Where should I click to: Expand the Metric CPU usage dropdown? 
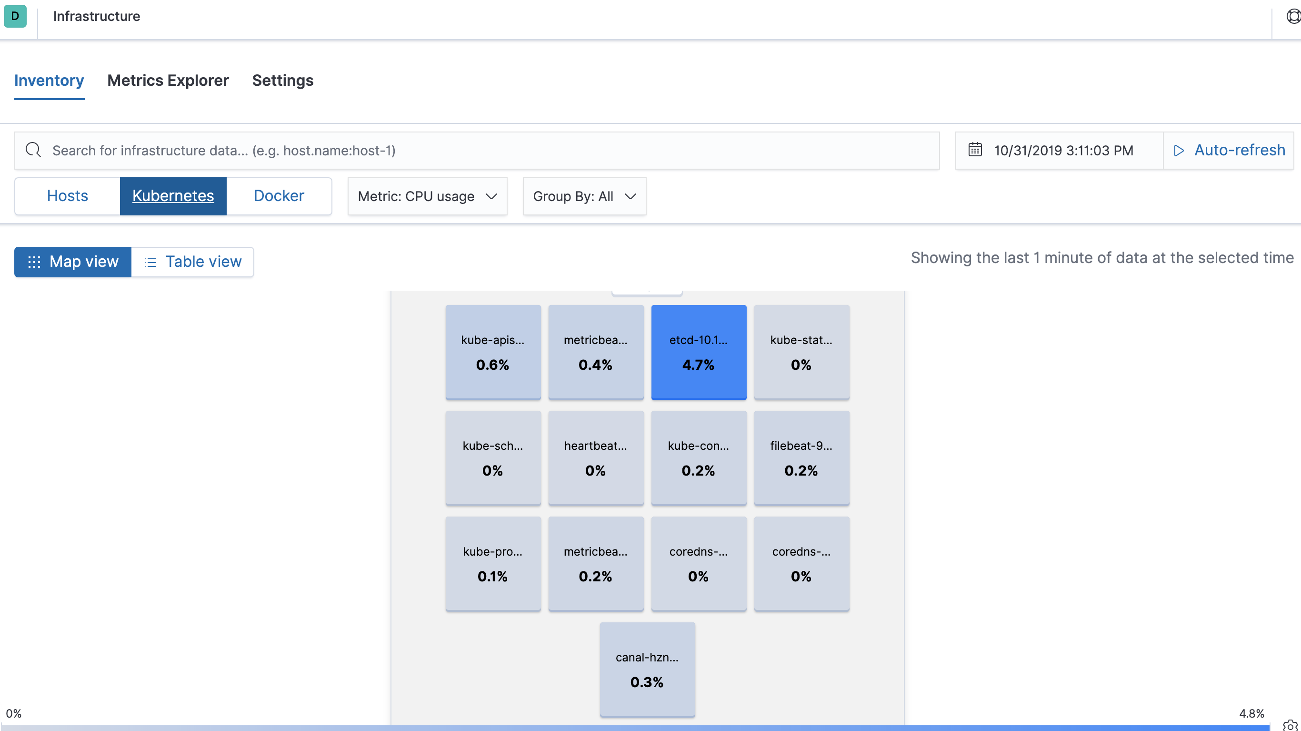[x=427, y=196]
